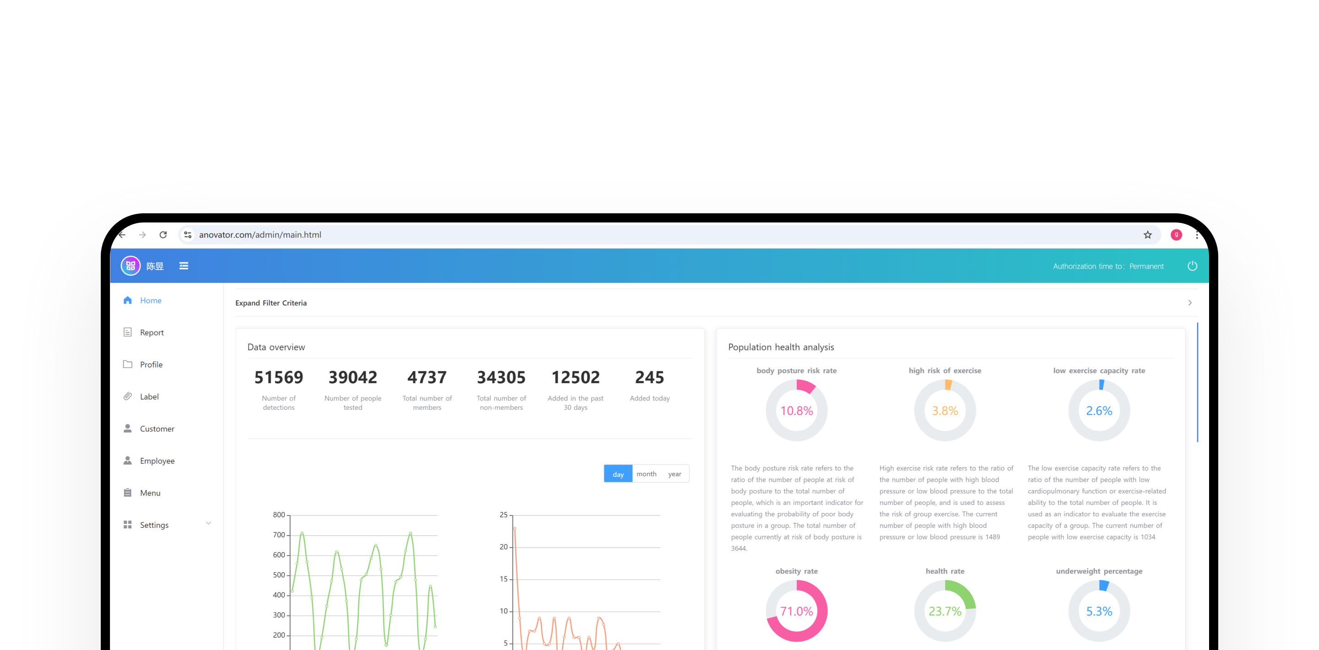
Task: Click the health rate title
Action: (x=945, y=571)
